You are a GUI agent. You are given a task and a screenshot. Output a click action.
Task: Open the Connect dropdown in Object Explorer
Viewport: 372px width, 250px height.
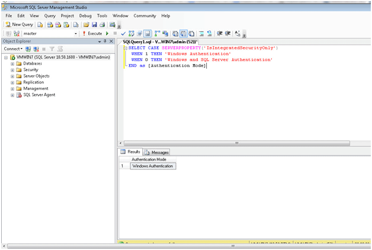coord(13,49)
